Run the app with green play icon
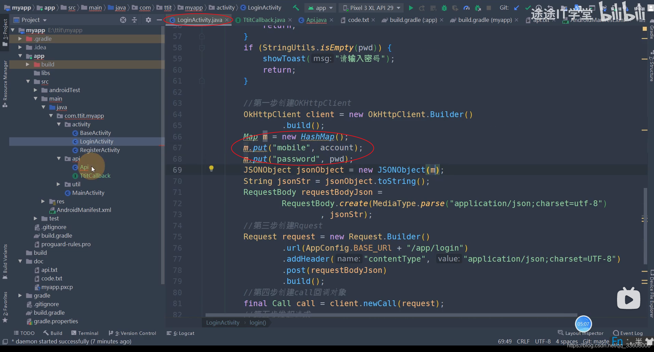The image size is (654, 352). coord(411,8)
